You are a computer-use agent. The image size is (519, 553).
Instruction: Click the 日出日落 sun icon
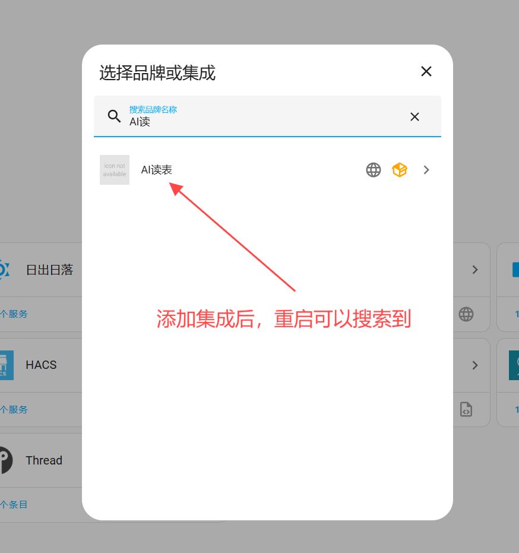(4, 270)
